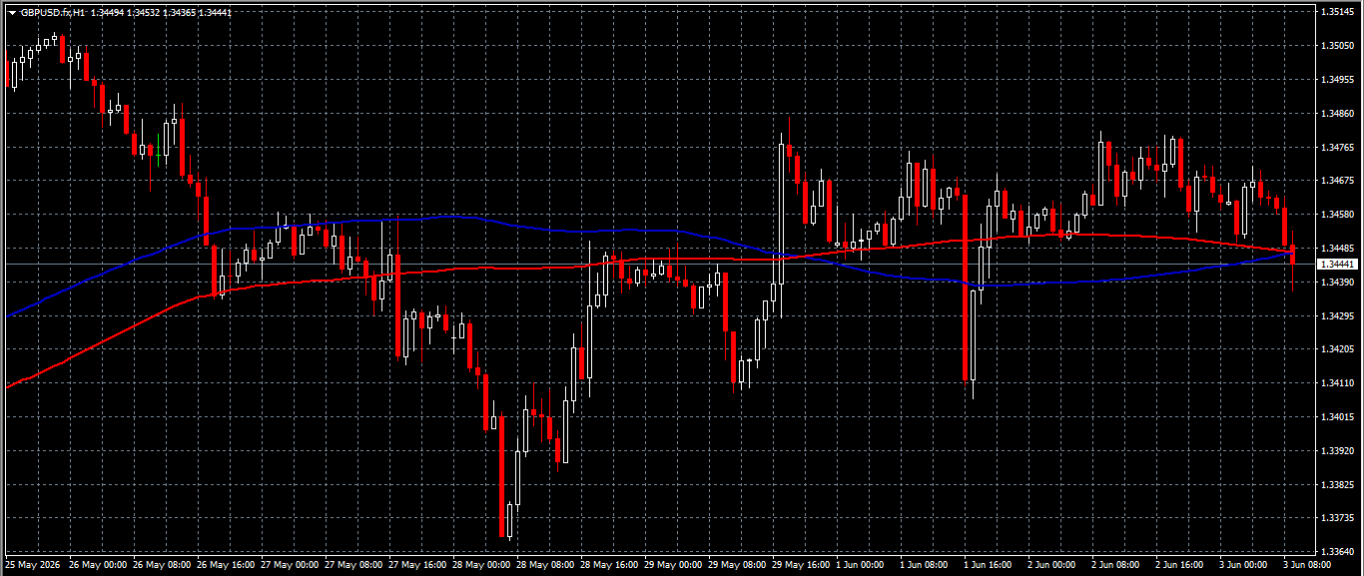Click the GBPUSD.fx,H1 chart title
Viewport: 1364px width, 576px height.
click(x=53, y=13)
